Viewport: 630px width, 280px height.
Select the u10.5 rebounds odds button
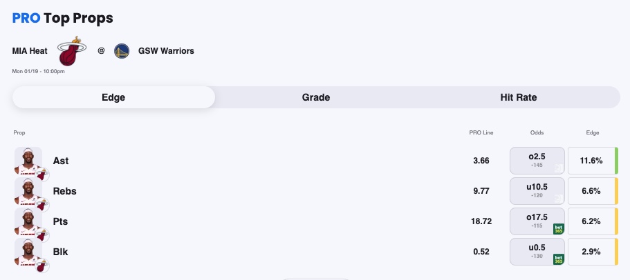(537, 191)
